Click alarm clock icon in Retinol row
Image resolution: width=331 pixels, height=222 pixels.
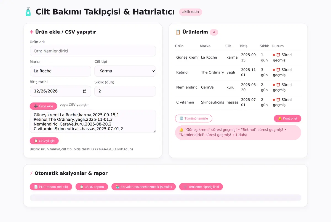pos(278,70)
